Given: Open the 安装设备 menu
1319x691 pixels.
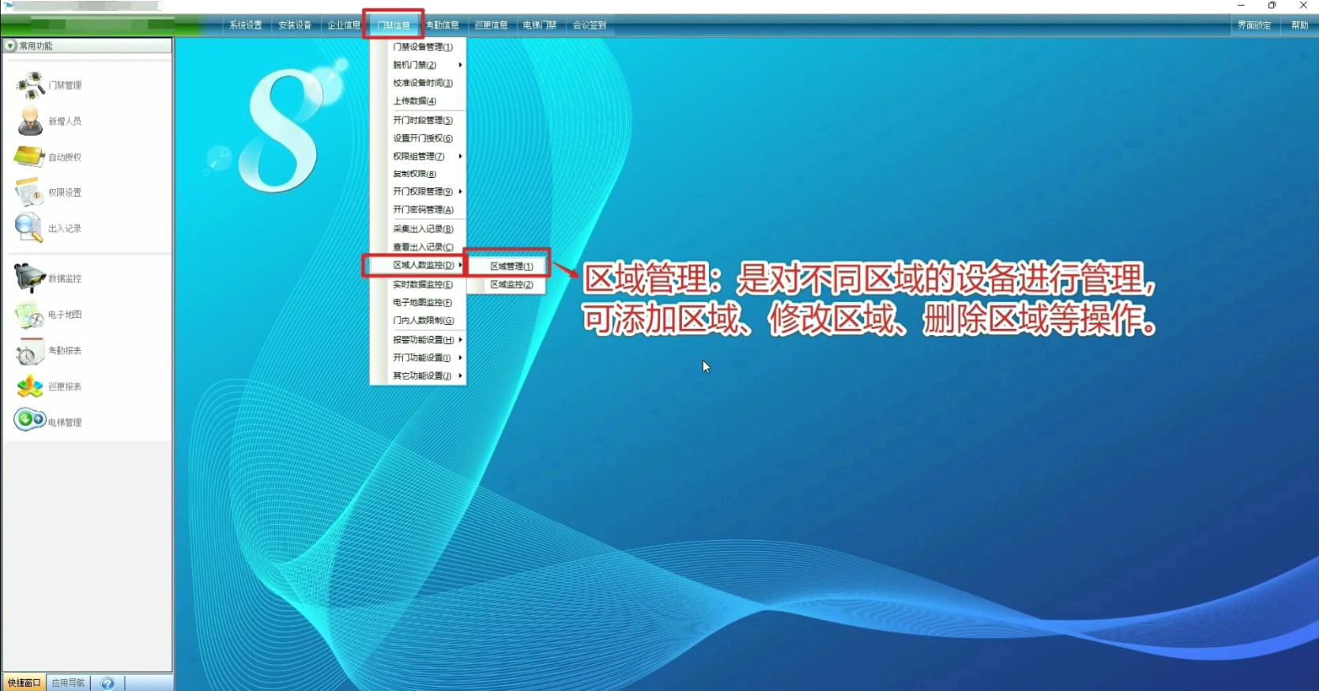Looking at the screenshot, I should [x=295, y=25].
